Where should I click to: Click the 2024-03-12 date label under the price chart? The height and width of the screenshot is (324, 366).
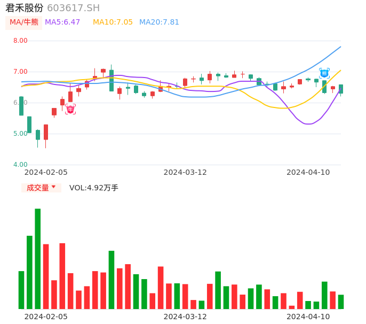pos(185,172)
